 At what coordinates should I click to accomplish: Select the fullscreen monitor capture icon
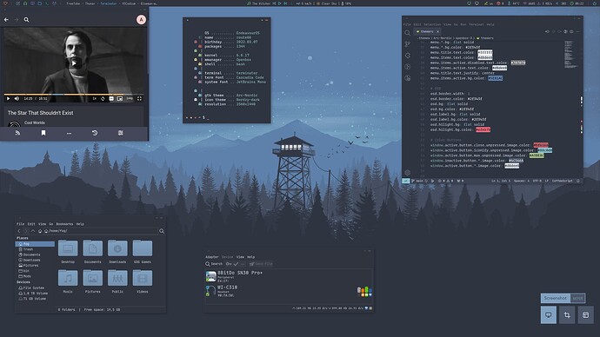pos(549,314)
